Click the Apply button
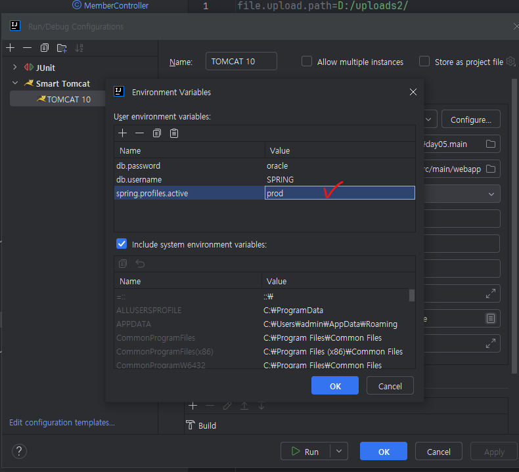 coord(494,451)
